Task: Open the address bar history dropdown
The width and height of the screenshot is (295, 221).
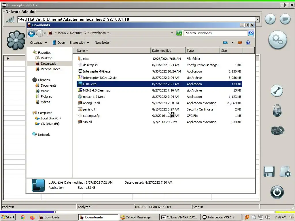Action: coord(172,33)
